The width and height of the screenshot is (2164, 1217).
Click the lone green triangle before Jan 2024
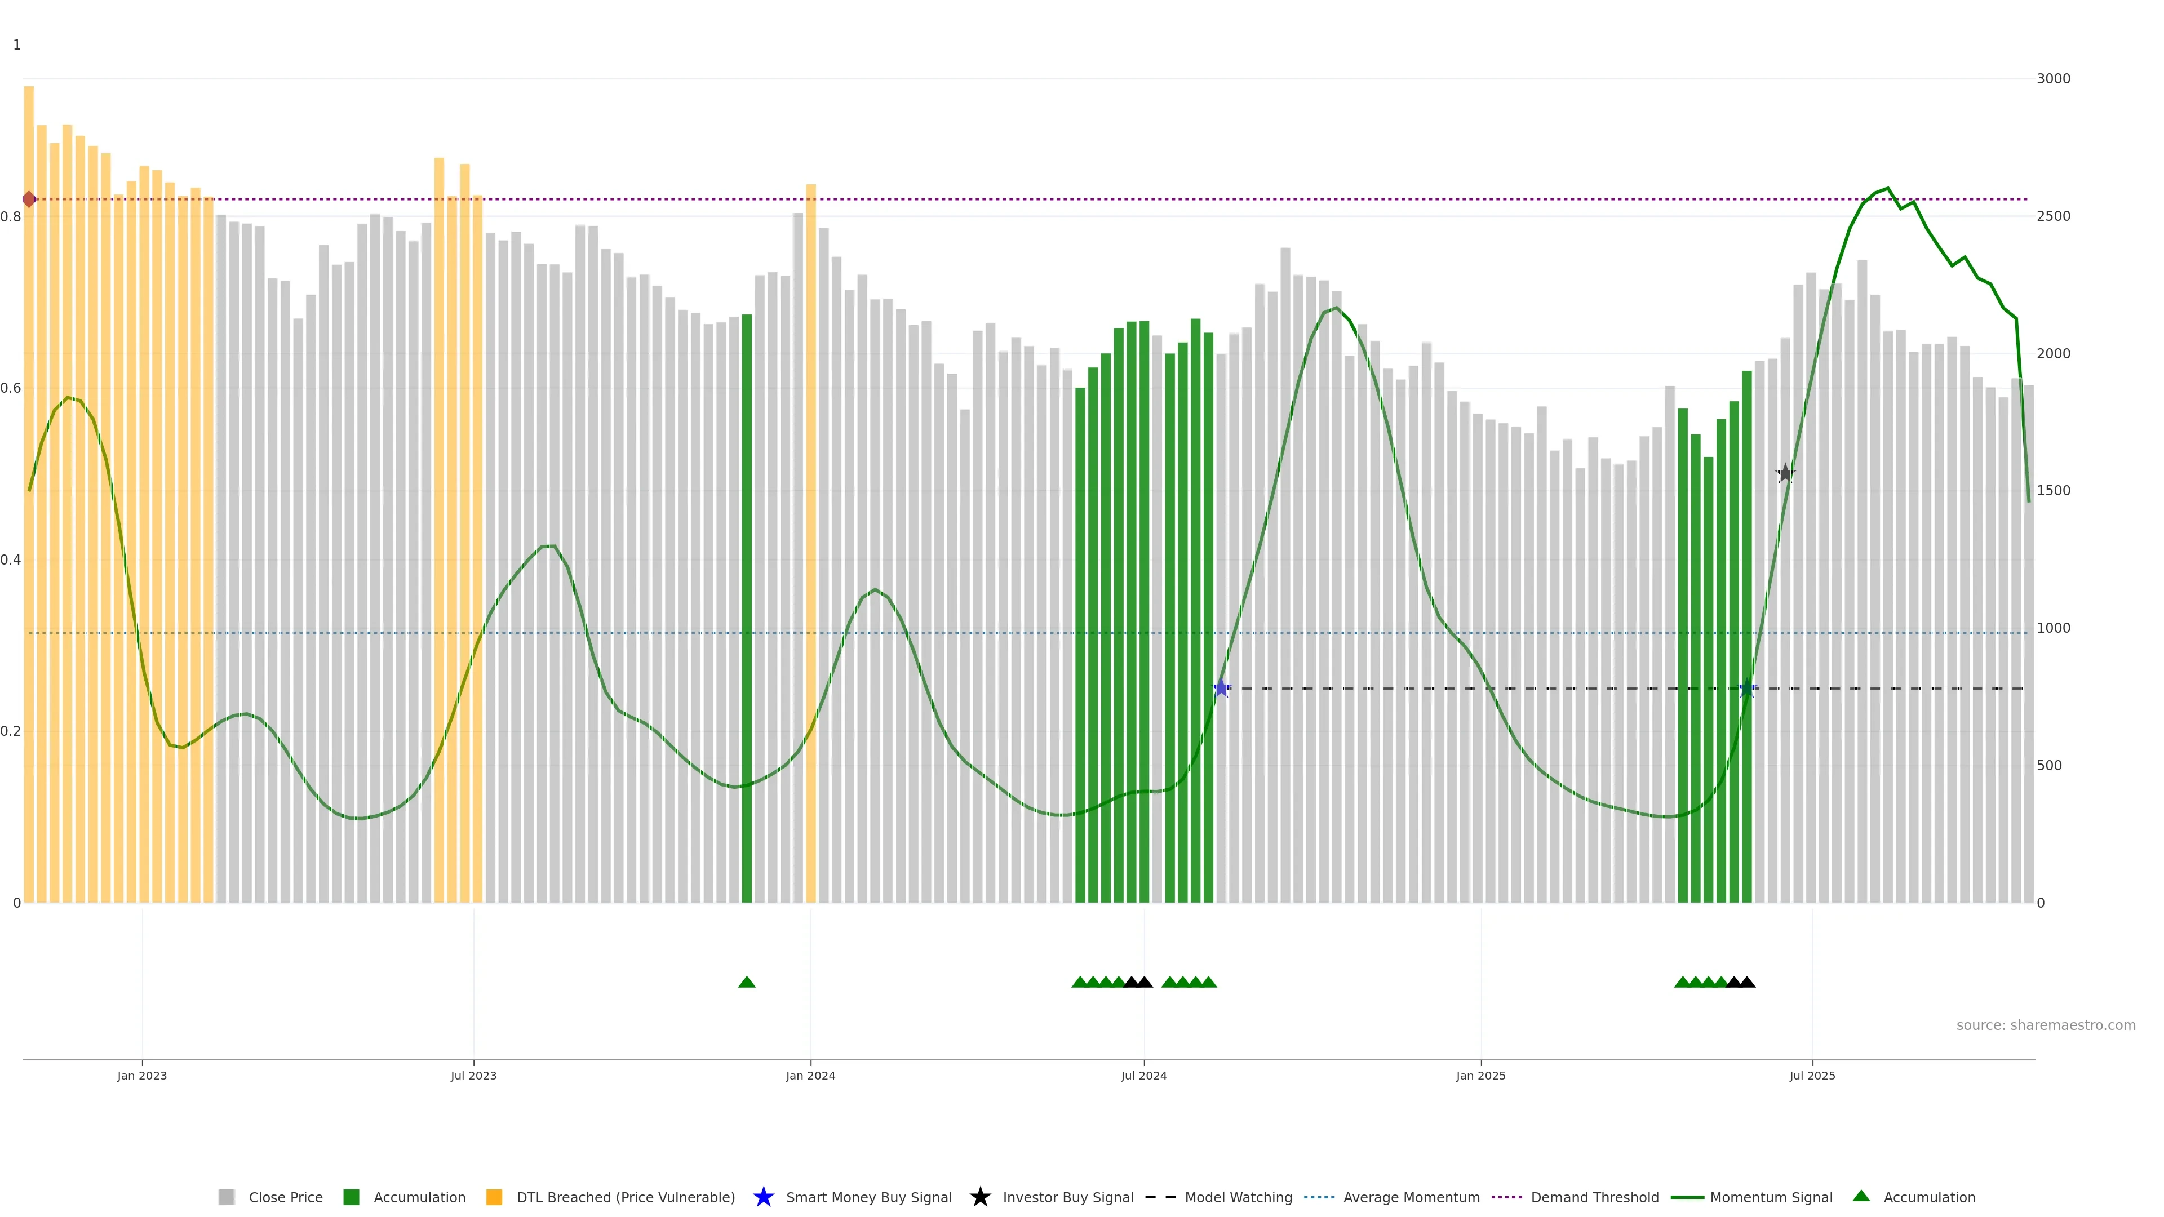click(x=747, y=982)
